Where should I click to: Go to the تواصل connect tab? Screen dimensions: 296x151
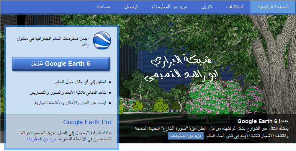click(x=131, y=7)
